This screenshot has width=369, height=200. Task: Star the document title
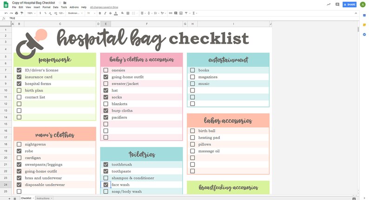point(60,3)
